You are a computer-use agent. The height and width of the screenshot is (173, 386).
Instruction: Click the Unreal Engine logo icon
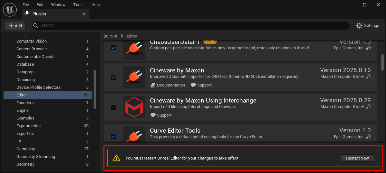[x=10, y=10]
